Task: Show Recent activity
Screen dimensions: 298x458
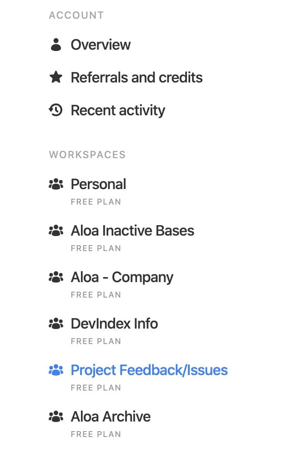Action: pyautogui.click(x=118, y=111)
